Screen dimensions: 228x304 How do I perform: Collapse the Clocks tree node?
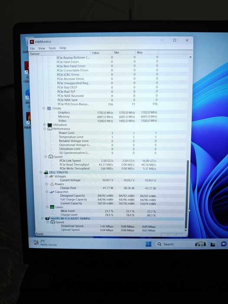click(x=44, y=109)
